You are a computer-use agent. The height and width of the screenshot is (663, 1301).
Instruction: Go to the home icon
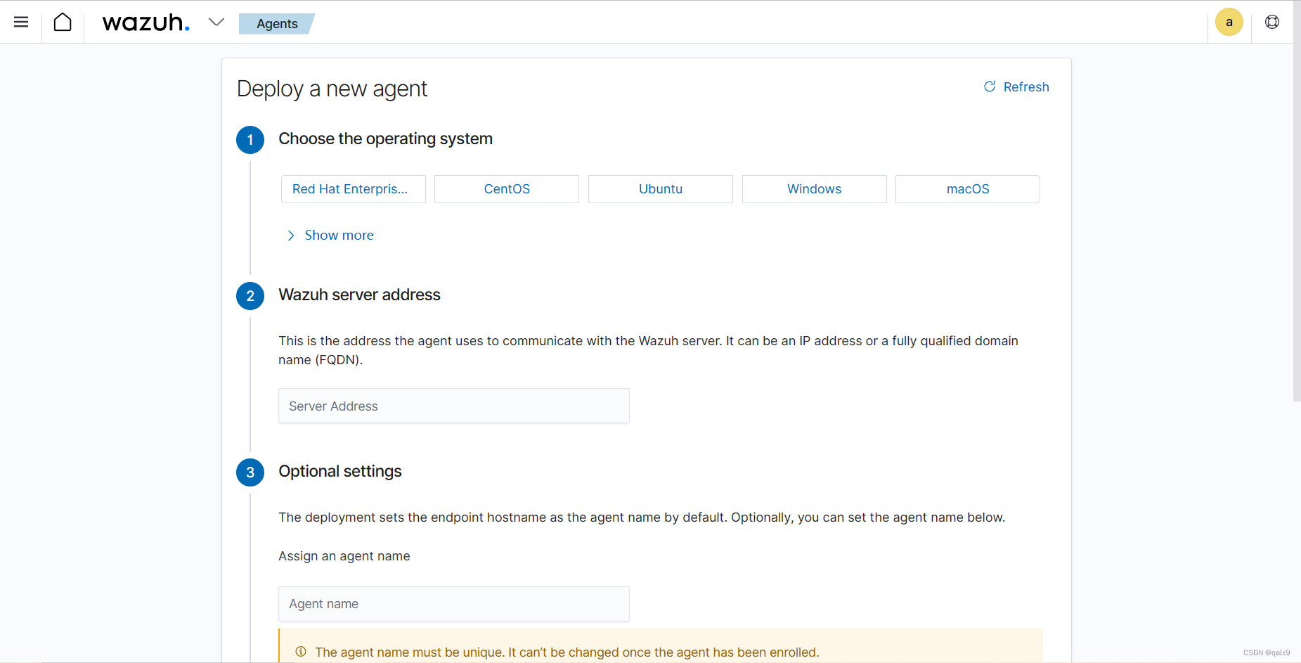pos(63,22)
